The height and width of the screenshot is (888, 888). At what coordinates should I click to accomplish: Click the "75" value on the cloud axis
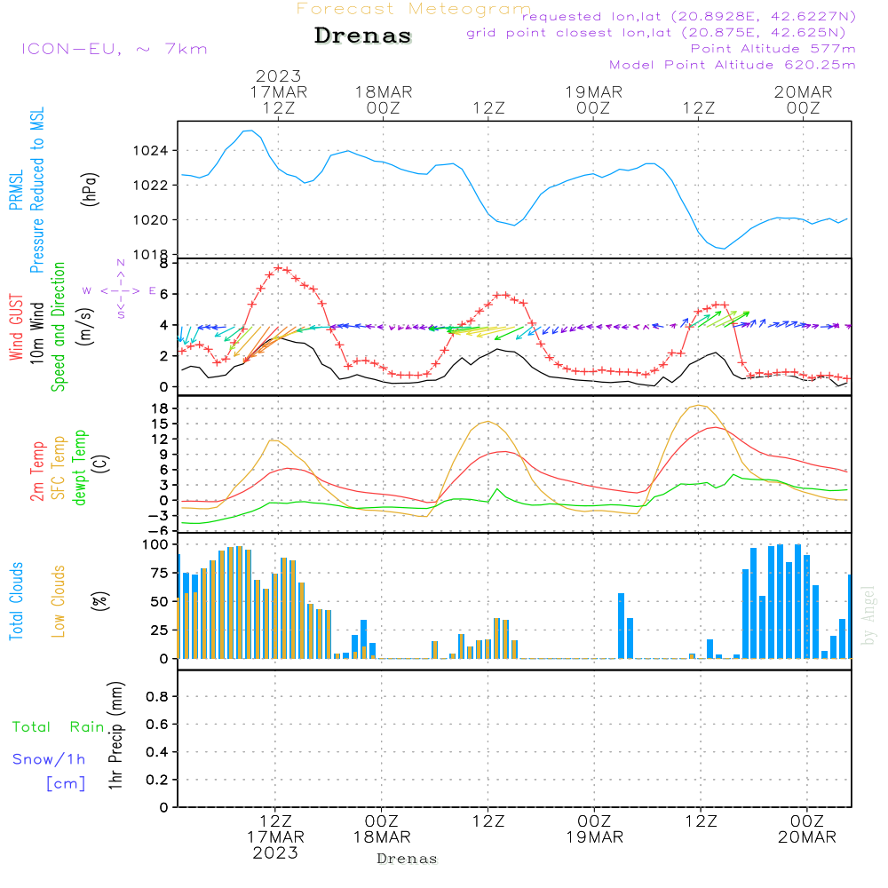(x=160, y=573)
